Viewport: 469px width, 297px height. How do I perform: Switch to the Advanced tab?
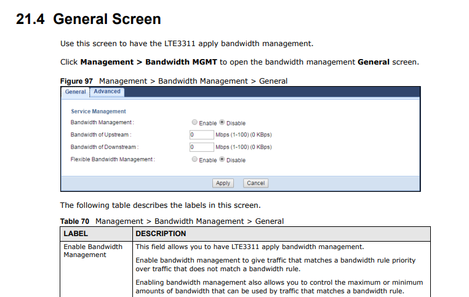(107, 92)
